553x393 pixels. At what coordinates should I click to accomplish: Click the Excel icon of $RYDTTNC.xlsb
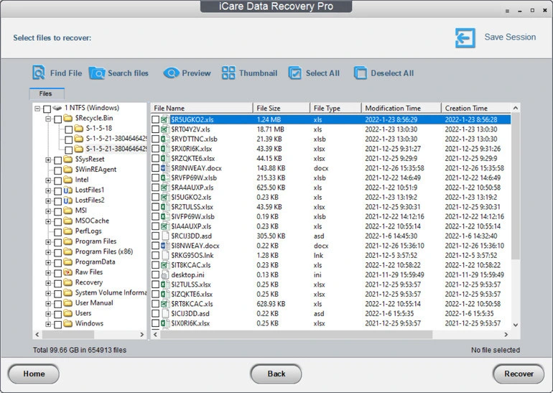pyautogui.click(x=164, y=139)
